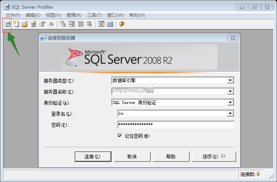Click the 取消 button

132,156
